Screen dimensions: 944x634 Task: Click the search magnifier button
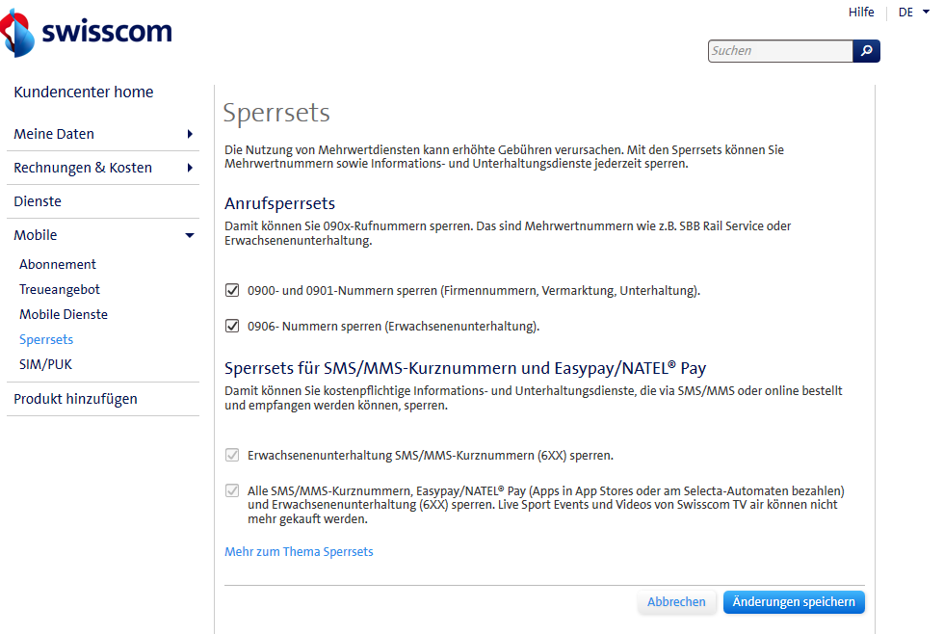pyautogui.click(x=866, y=51)
